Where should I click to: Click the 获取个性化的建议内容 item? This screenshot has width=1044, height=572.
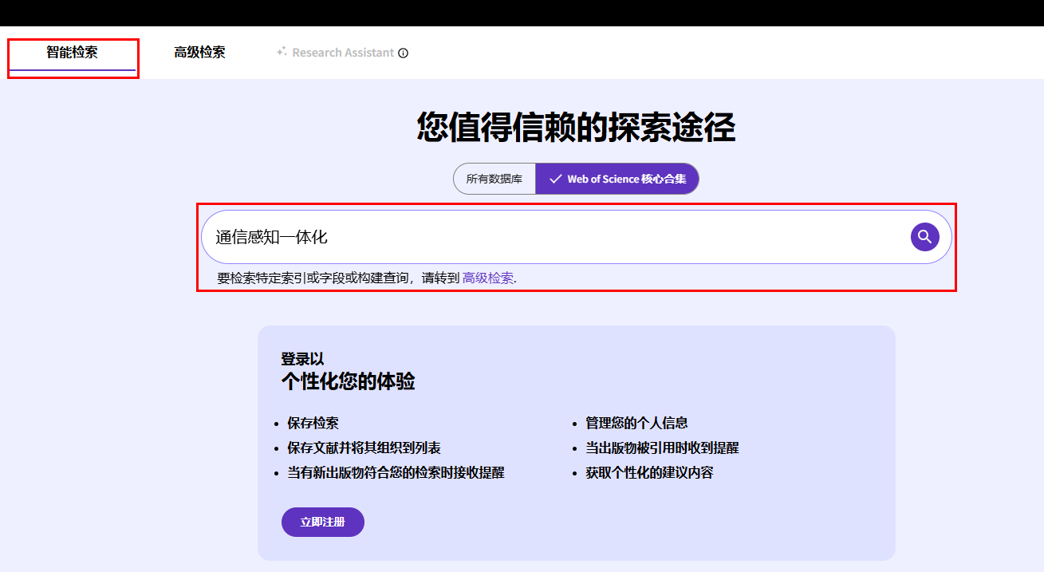[x=649, y=472]
